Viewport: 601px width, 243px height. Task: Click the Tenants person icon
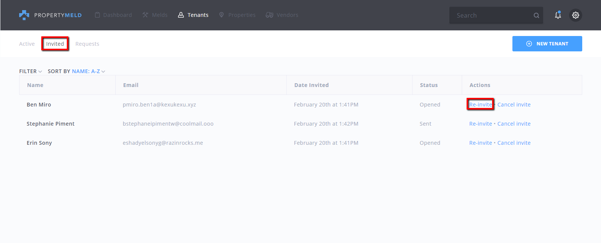[181, 15]
